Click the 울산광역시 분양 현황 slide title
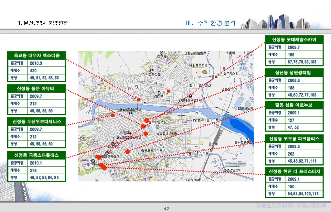 coord(43,23)
